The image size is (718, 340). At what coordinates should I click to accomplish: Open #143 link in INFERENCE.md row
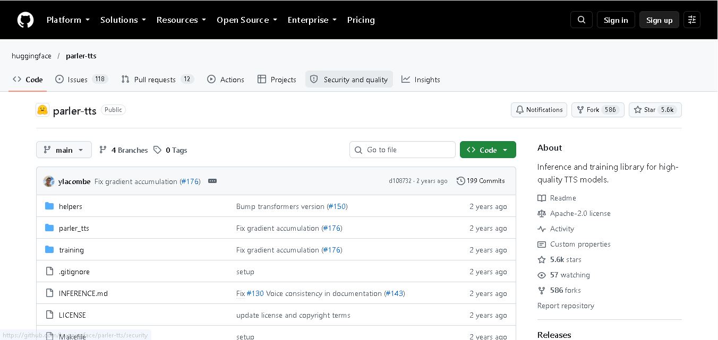[395, 293]
